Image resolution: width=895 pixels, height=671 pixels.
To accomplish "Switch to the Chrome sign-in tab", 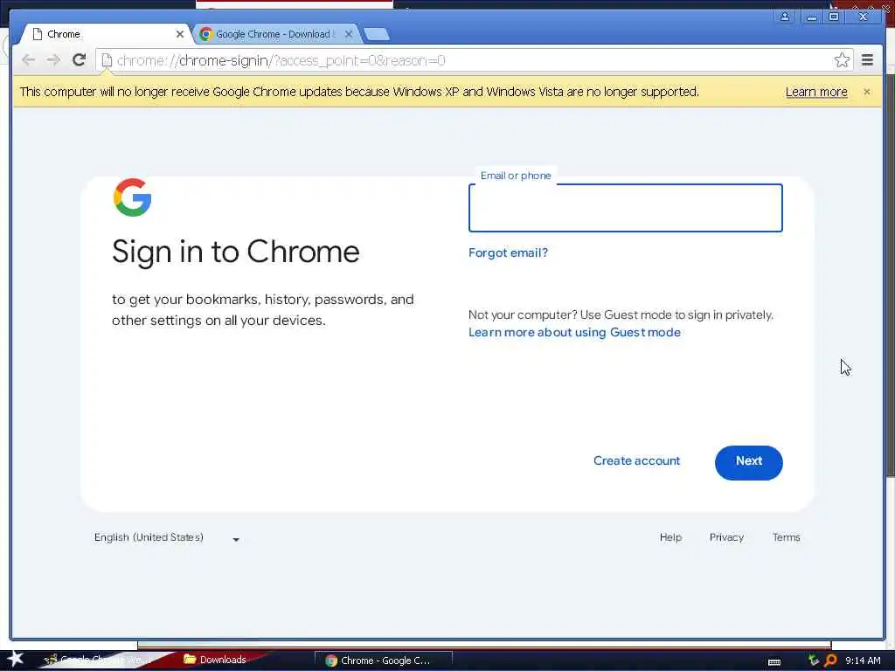I will tap(106, 34).
